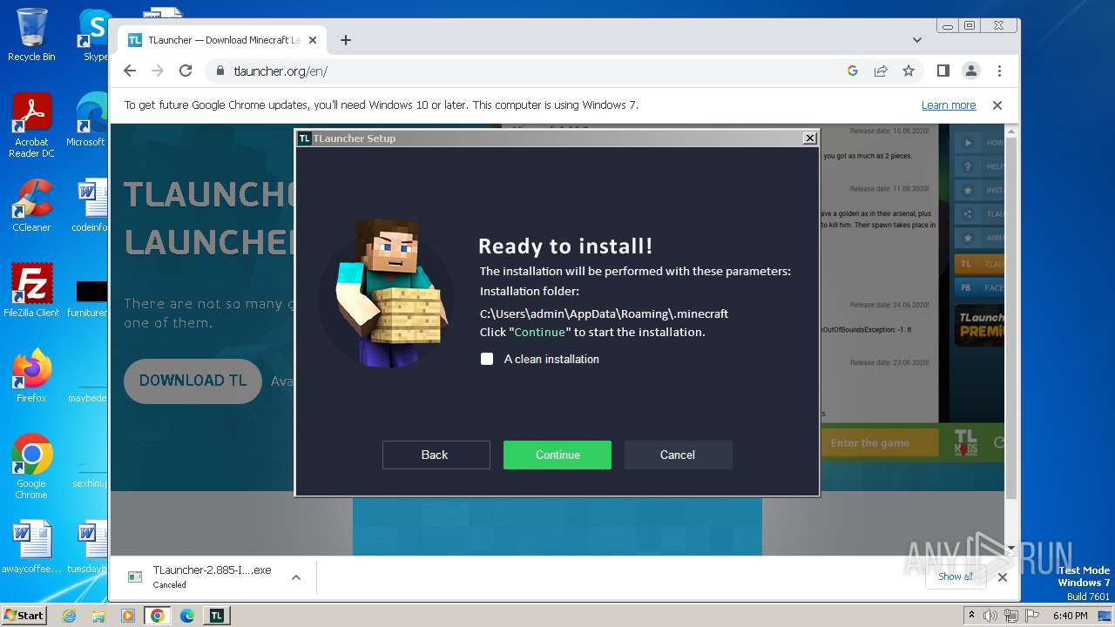Maximize the Chrome window
This screenshot has width=1115, height=627.
pos(970,25)
